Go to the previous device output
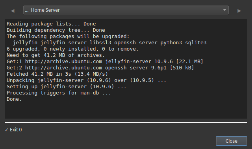The width and height of the screenshot is (252, 149). tap(13, 11)
